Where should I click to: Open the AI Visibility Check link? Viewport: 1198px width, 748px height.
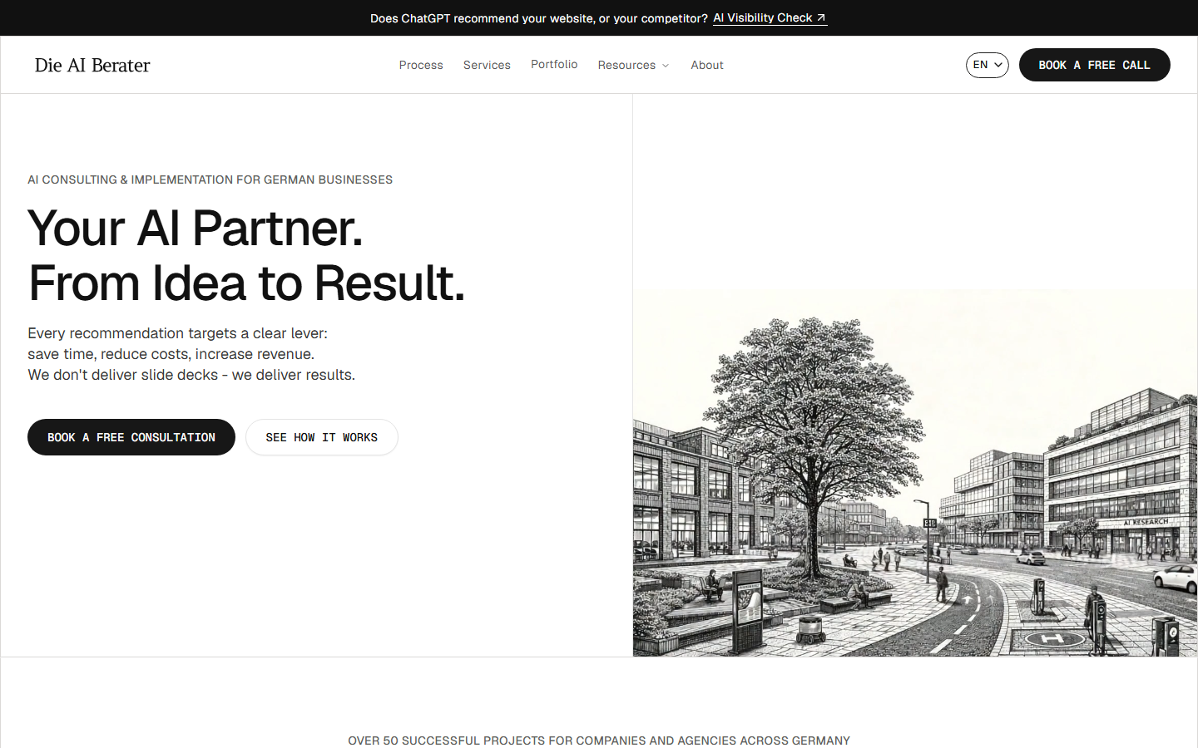tap(770, 17)
